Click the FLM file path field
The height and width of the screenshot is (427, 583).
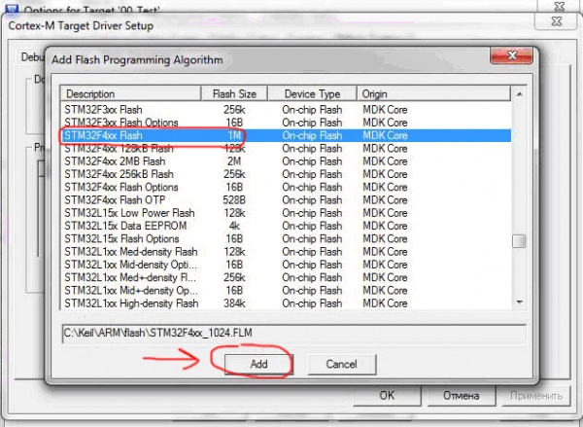[293, 334]
